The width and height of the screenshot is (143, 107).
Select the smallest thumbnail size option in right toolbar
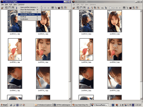click(120, 8)
